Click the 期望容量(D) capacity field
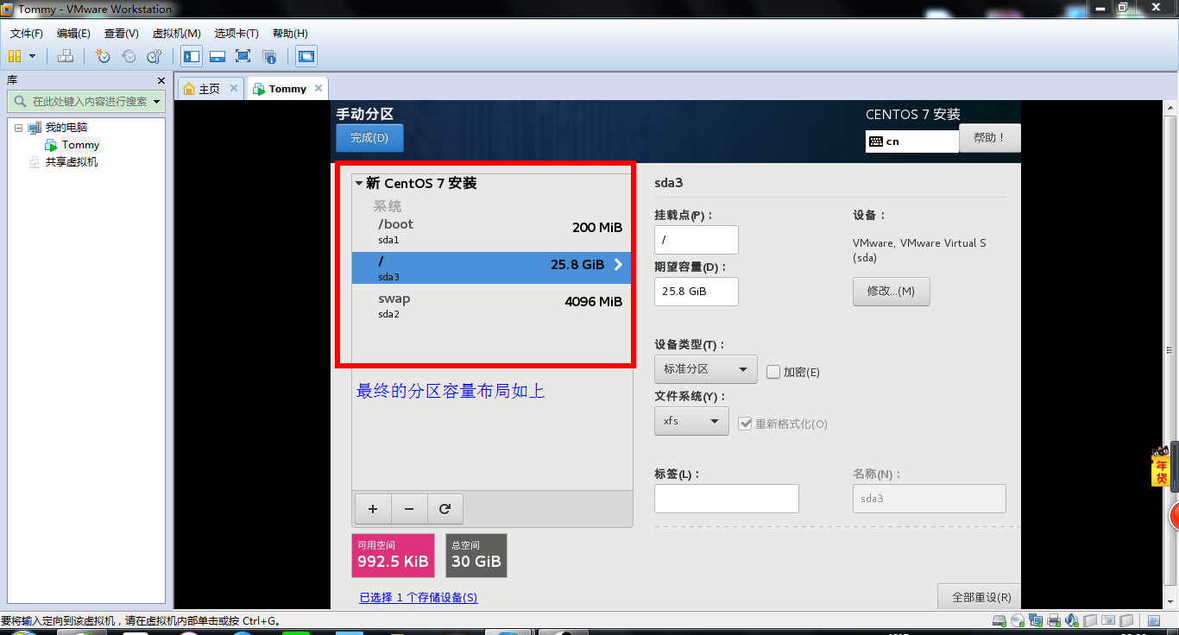Image resolution: width=1179 pixels, height=635 pixels. click(x=697, y=292)
